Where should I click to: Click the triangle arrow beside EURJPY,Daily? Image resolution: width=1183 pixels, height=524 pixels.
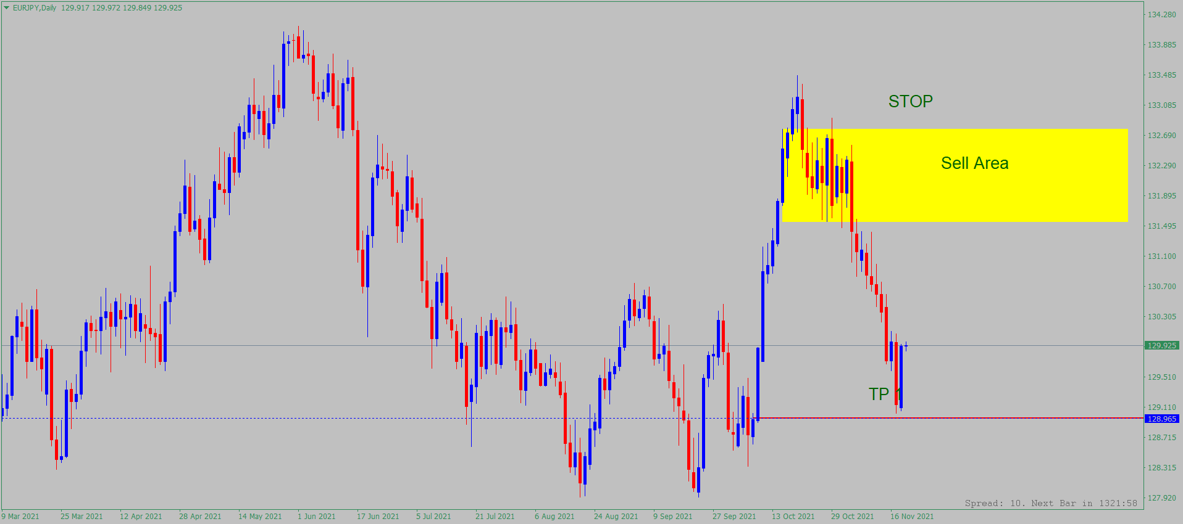click(x=7, y=8)
